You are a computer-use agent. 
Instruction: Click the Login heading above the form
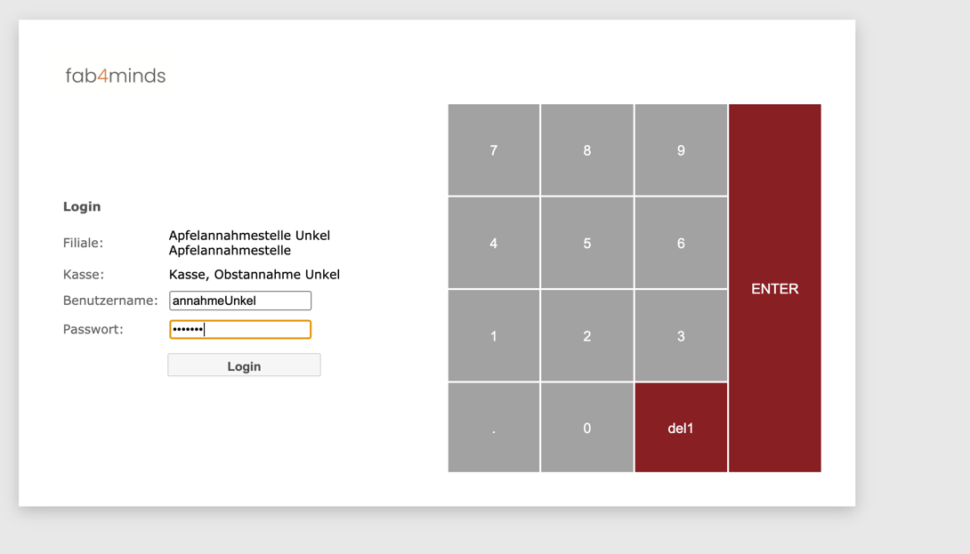(82, 206)
